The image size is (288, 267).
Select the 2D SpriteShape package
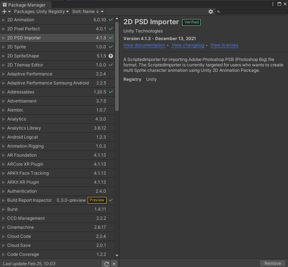coord(57,56)
